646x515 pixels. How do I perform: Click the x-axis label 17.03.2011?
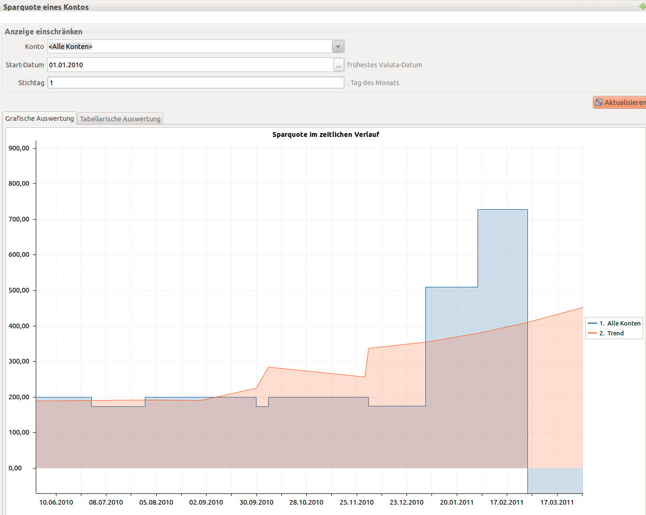click(x=557, y=502)
